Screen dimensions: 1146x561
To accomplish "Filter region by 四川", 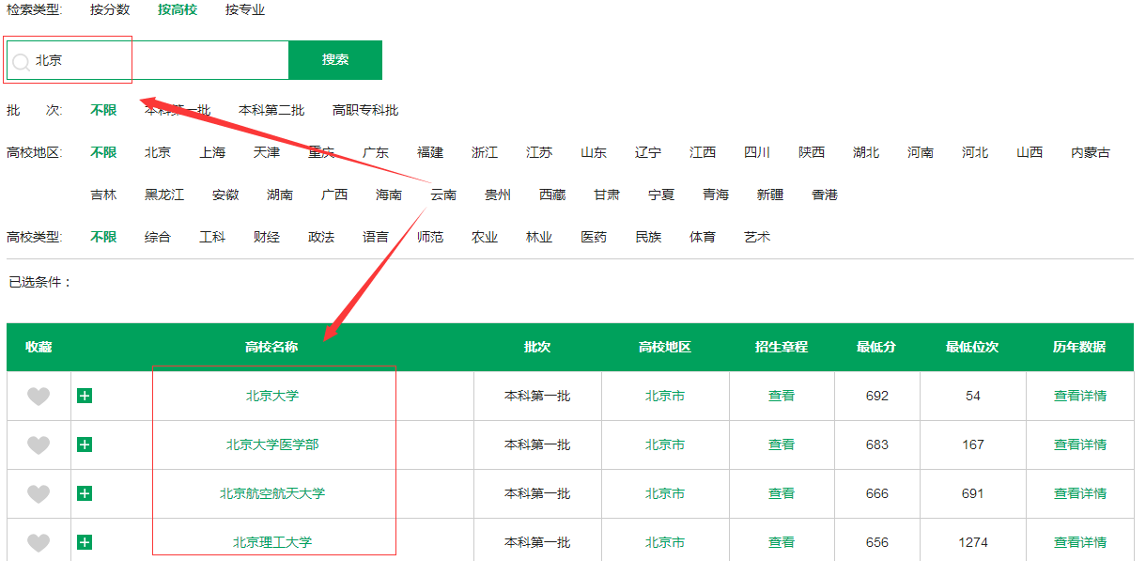I will (x=757, y=152).
